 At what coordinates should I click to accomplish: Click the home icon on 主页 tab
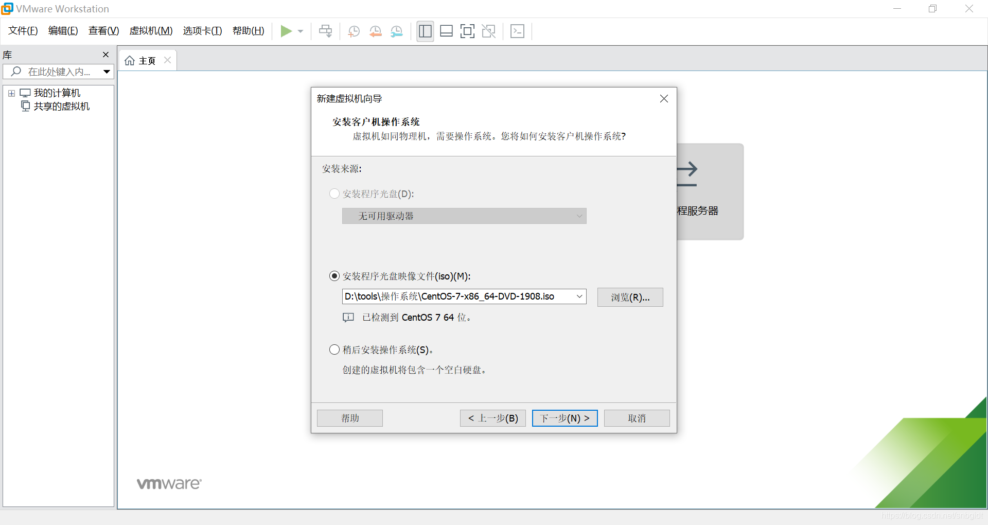[x=130, y=61]
